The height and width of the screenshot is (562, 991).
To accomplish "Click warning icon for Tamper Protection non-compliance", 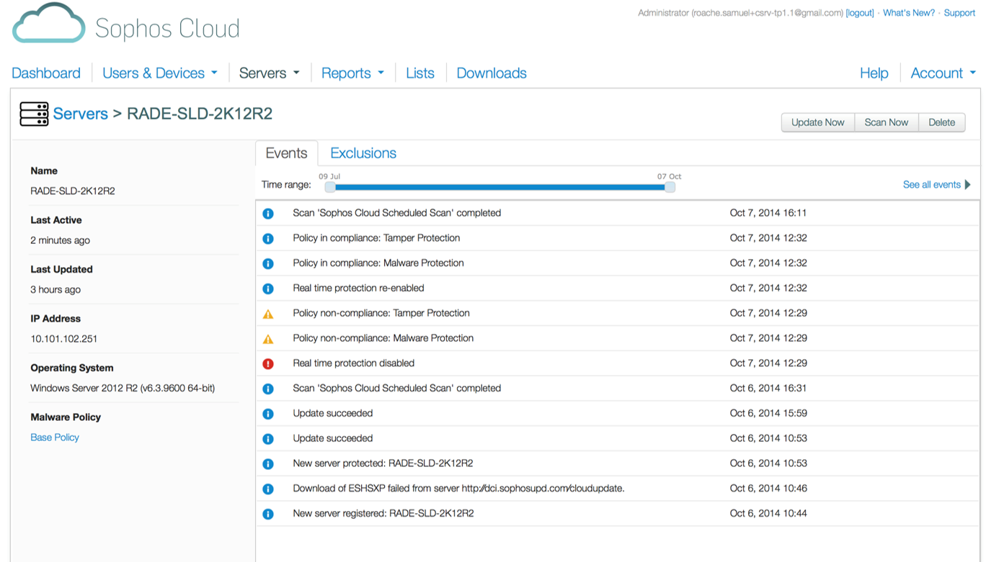I will 268,314.
